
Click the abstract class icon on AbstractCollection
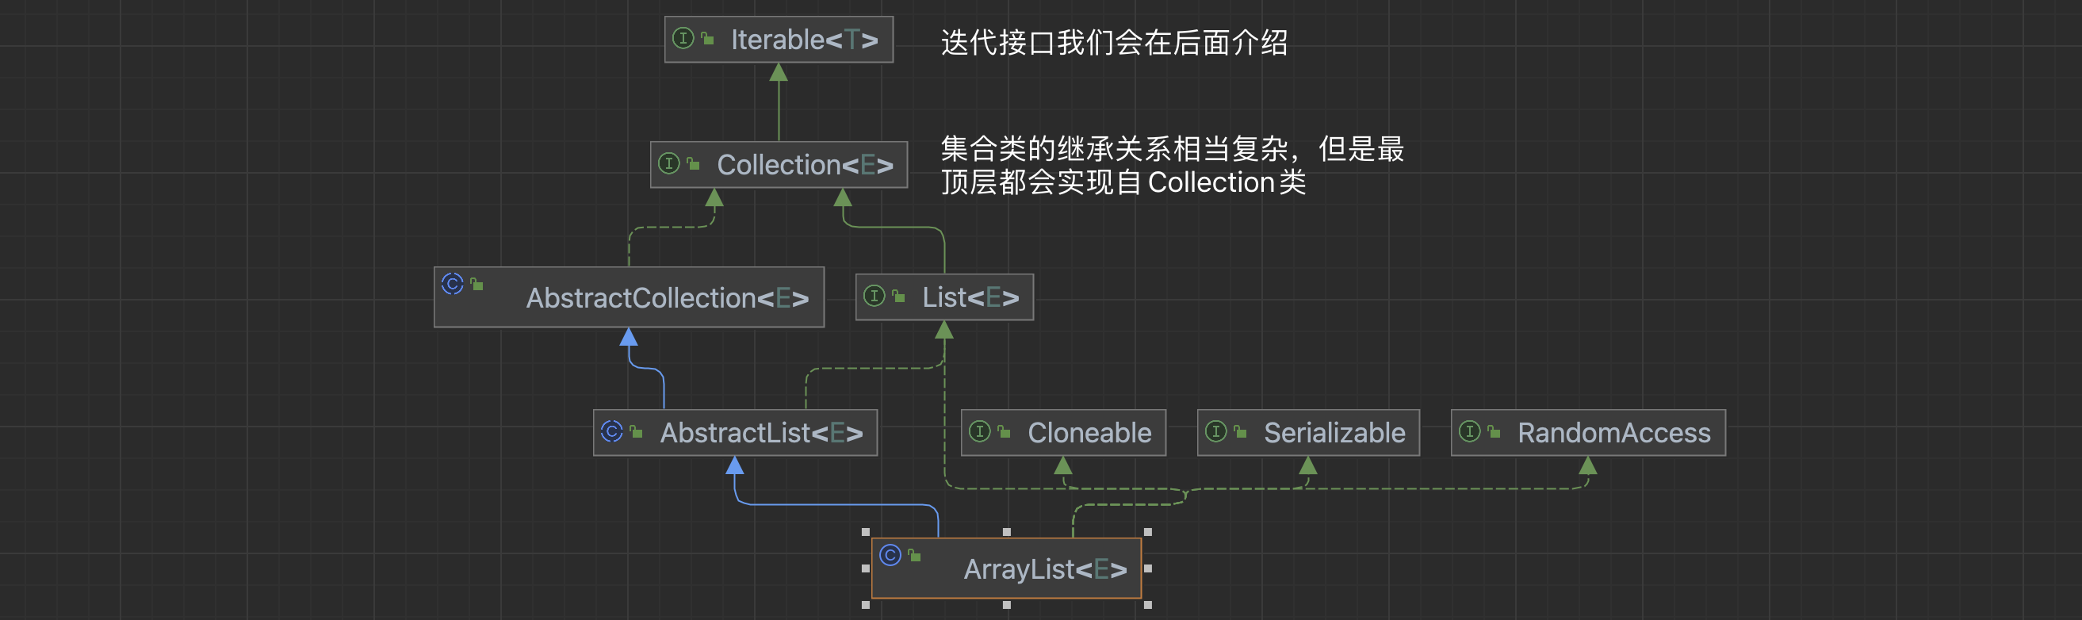click(x=453, y=284)
